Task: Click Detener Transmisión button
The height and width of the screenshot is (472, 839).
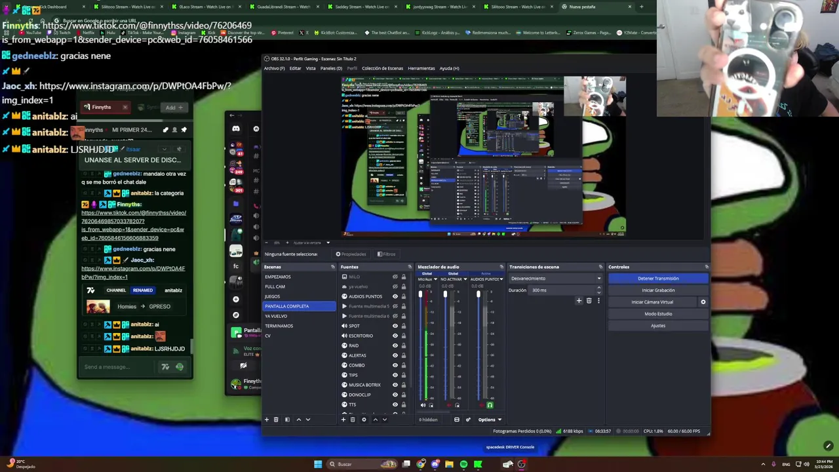Action: point(658,279)
